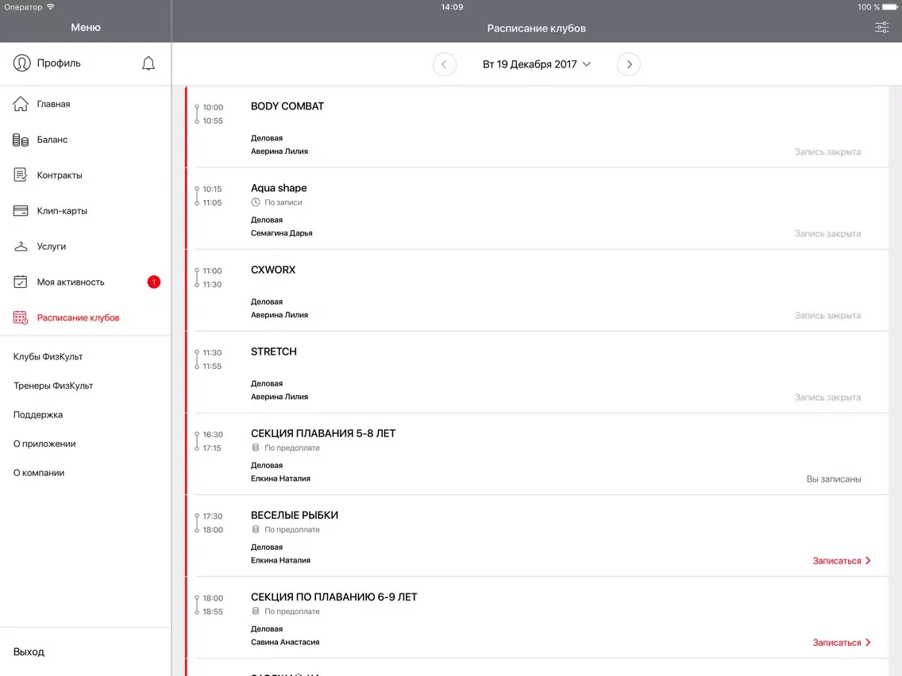
Task: Tap the 10:00 start time of BODY COMBAT
Action: [213, 107]
